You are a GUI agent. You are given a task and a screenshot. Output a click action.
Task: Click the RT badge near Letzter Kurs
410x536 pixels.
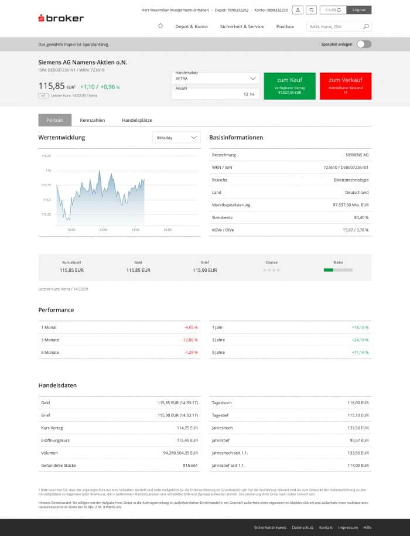[43, 95]
